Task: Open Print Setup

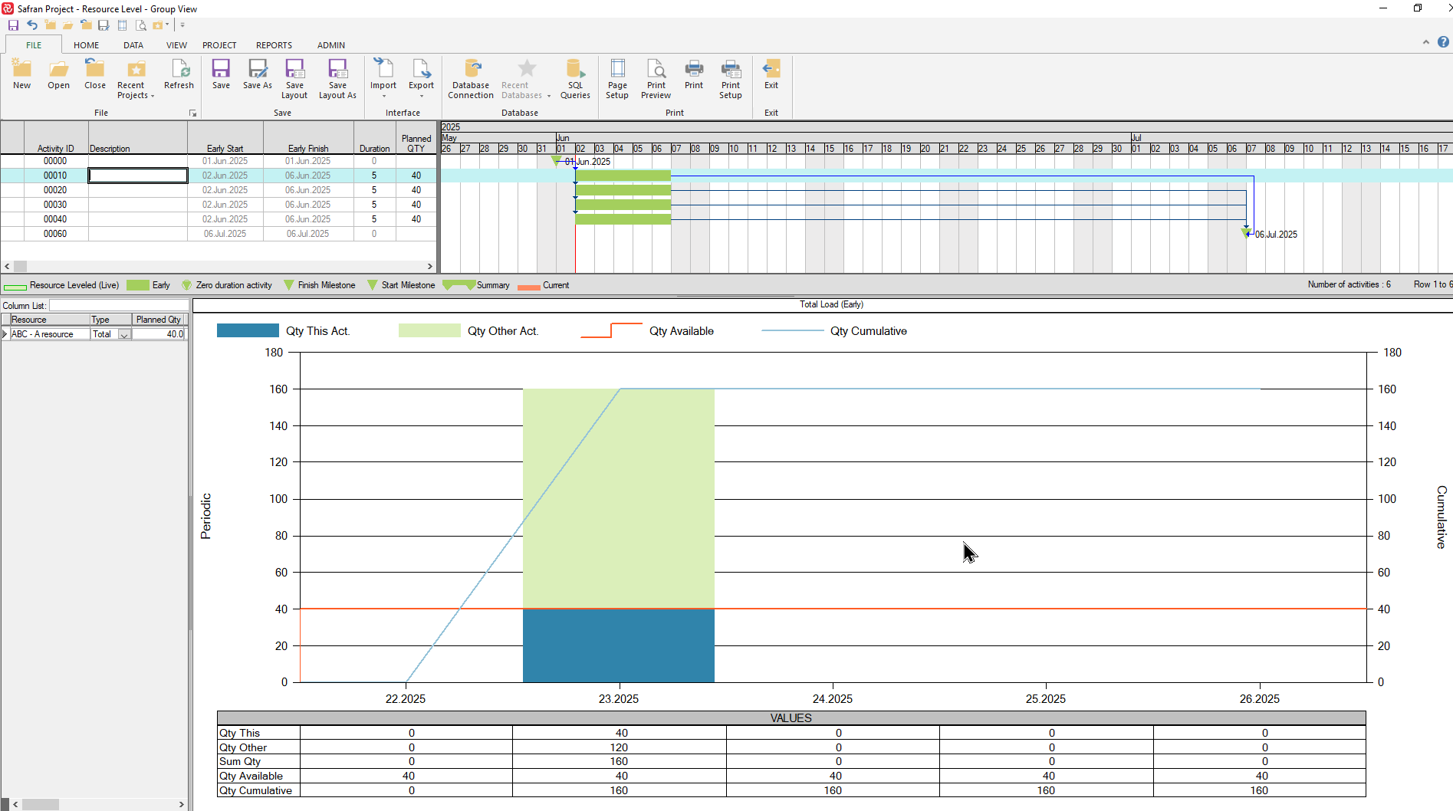Action: click(x=731, y=79)
